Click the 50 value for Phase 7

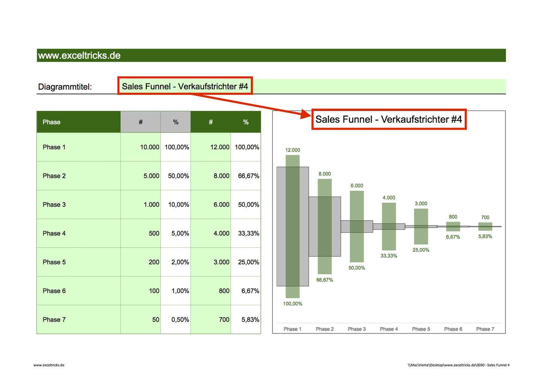pyautogui.click(x=155, y=319)
